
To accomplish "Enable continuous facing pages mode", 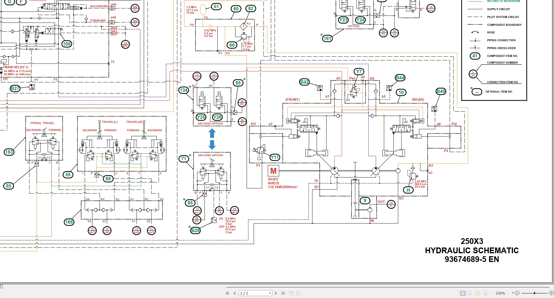I will point(485,293).
